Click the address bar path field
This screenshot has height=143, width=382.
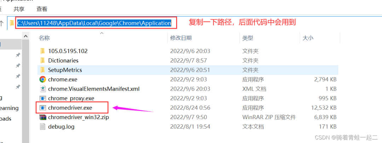94,23
